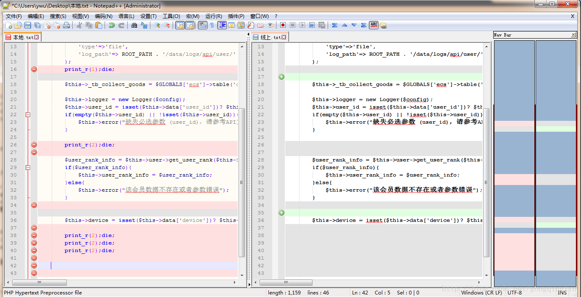Click 'INS' indicator in status bar
This screenshot has height=297, width=581.
point(562,293)
